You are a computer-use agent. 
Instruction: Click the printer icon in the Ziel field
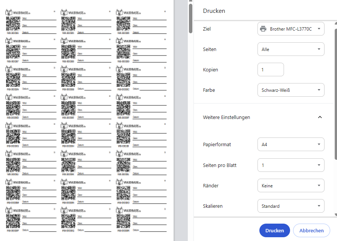[263, 29]
